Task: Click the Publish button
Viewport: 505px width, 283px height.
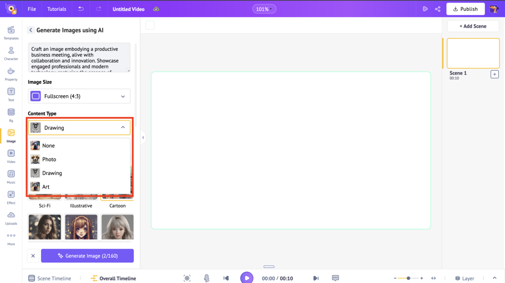Action: (x=465, y=9)
